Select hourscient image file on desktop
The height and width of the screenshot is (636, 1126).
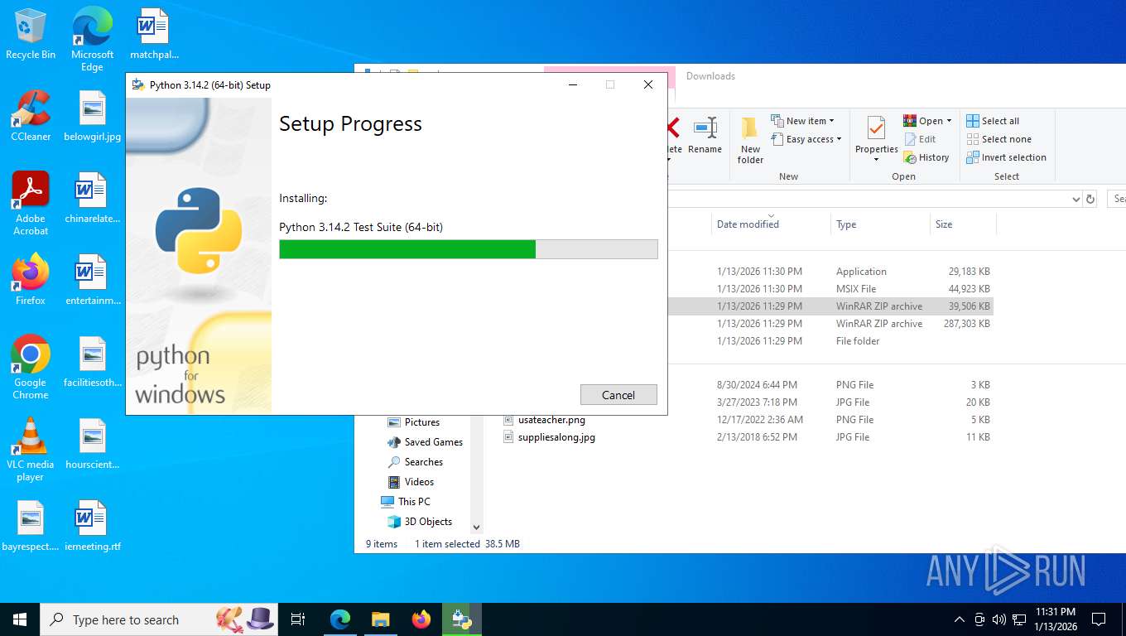click(92, 444)
